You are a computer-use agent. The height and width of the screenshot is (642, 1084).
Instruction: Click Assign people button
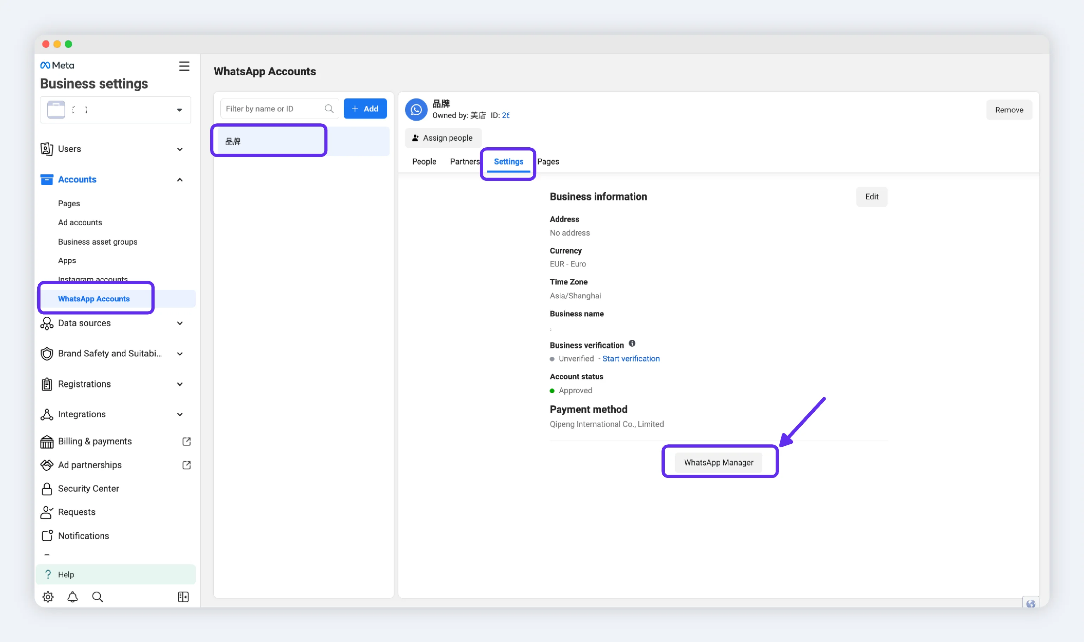coord(443,138)
